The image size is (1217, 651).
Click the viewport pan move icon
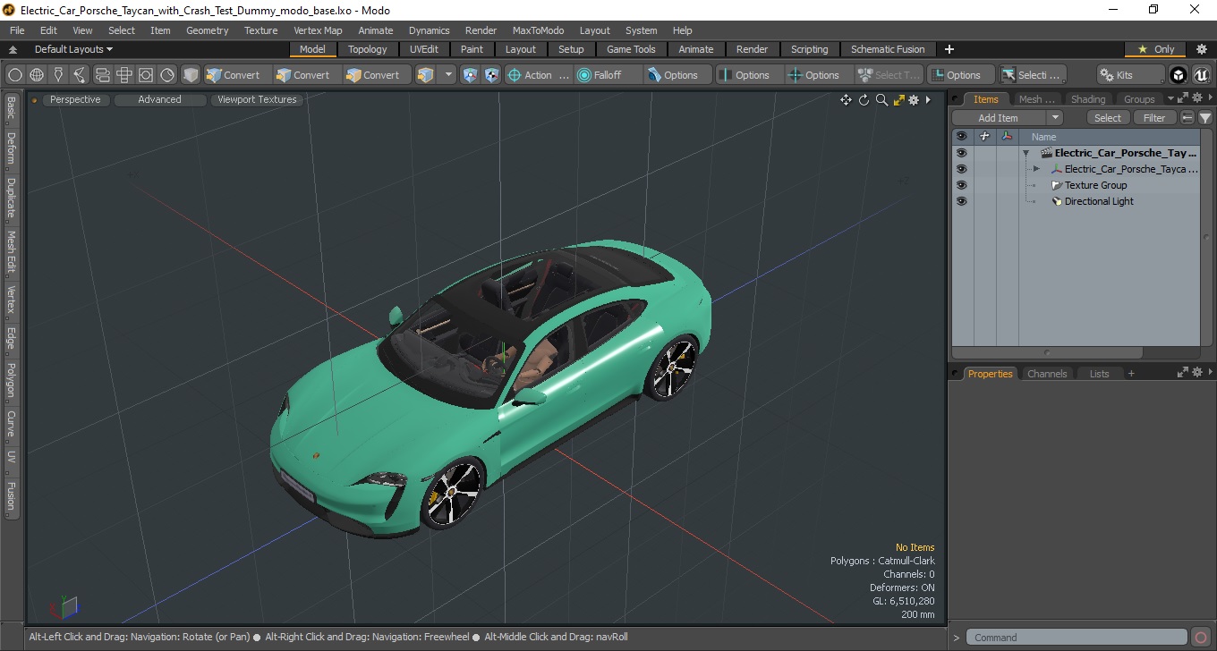tap(846, 100)
